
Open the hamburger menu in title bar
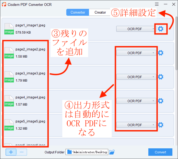157,4
